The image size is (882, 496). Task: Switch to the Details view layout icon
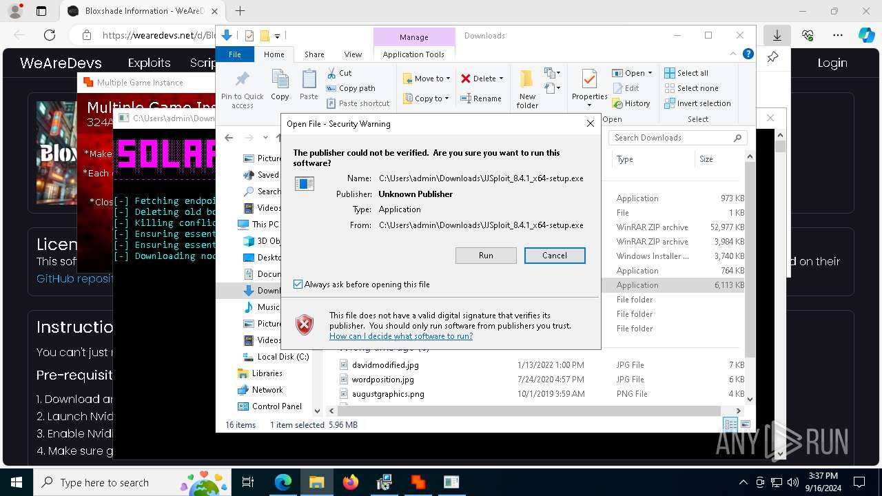pos(730,425)
